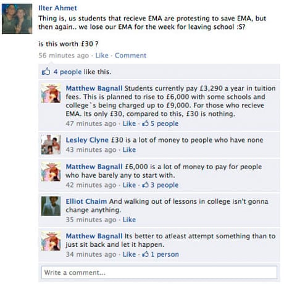Click the thumbs-up icon beside '4 people like this'

46,72
